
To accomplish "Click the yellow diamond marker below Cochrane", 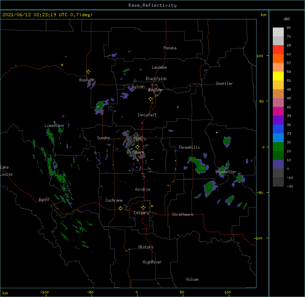I will (120, 208).
